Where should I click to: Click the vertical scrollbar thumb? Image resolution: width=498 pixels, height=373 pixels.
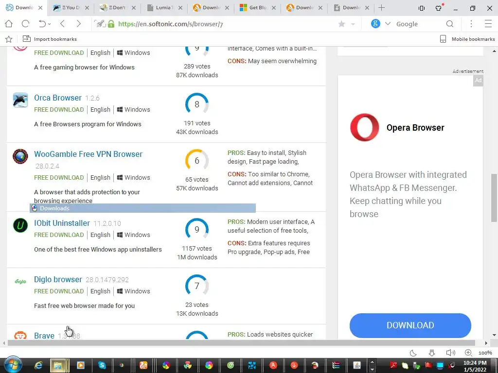point(495,198)
